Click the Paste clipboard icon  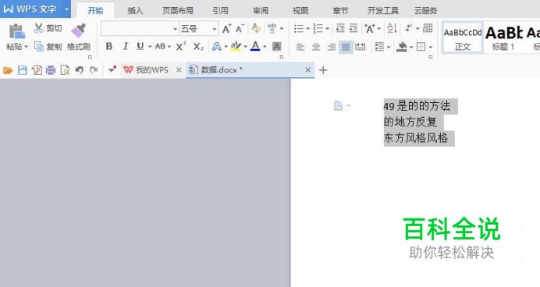(16, 32)
